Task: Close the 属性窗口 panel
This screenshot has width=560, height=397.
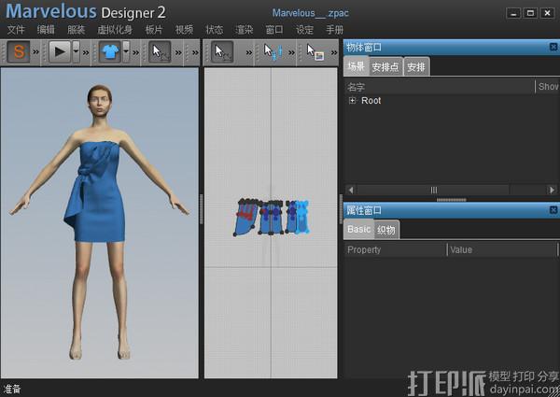Action: (x=553, y=210)
